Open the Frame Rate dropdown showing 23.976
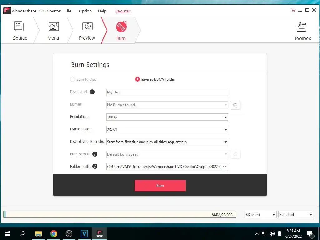Screen dimensions: 320x240 [x=167, y=130]
